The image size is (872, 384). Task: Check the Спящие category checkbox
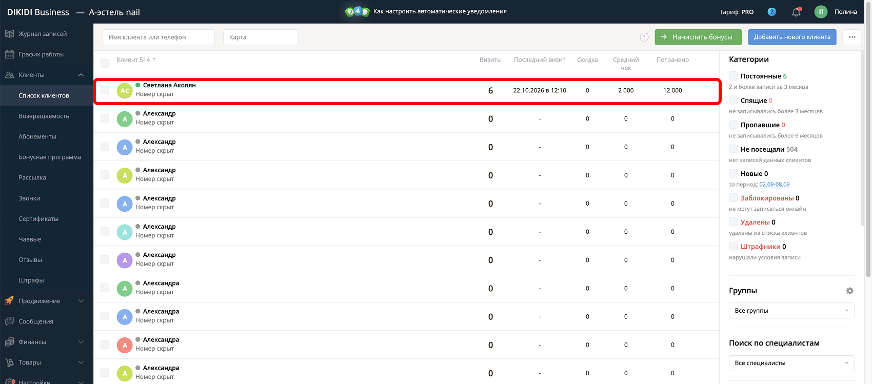734,100
